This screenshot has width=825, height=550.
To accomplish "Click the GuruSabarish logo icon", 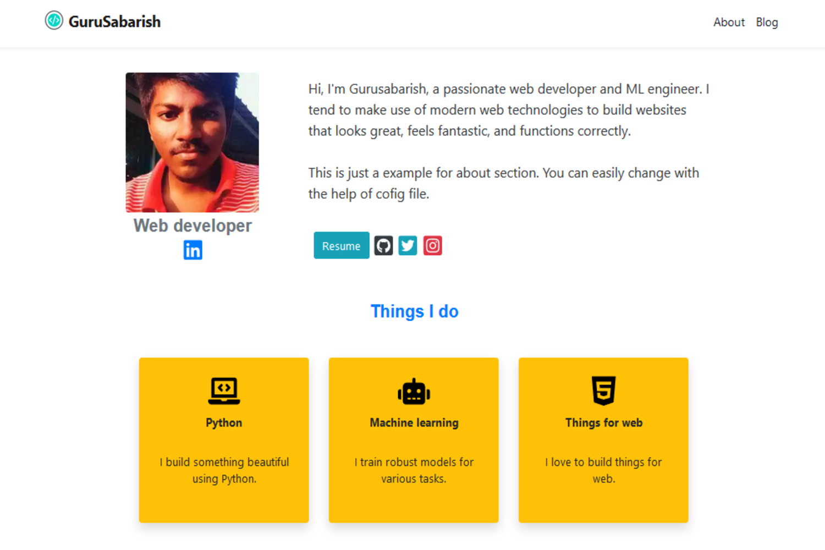I will point(54,21).
